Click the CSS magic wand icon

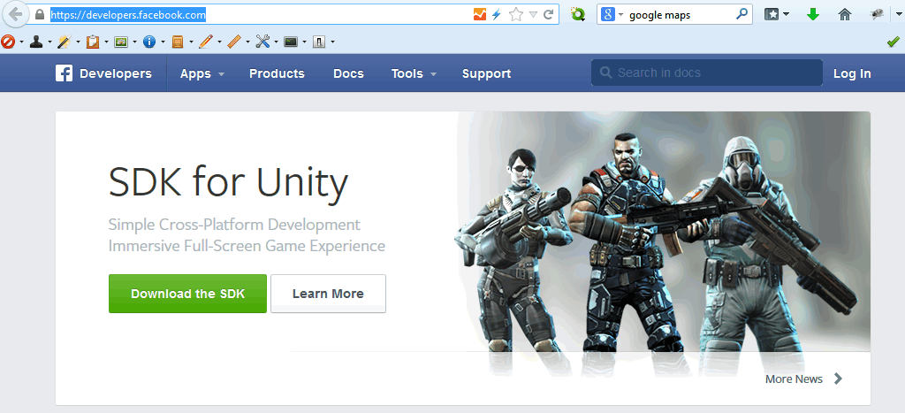tap(64, 42)
